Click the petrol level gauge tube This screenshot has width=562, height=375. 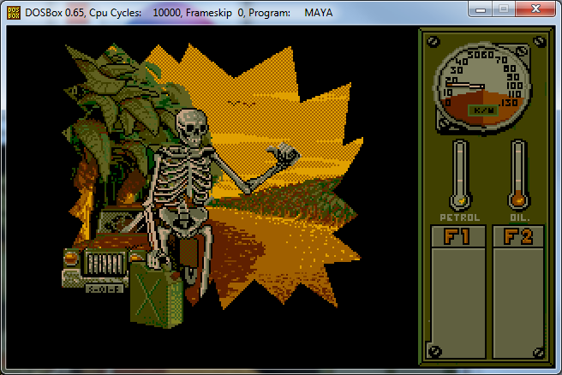coord(460,175)
